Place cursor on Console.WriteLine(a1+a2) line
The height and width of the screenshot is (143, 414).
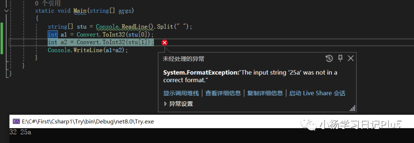pos(88,50)
